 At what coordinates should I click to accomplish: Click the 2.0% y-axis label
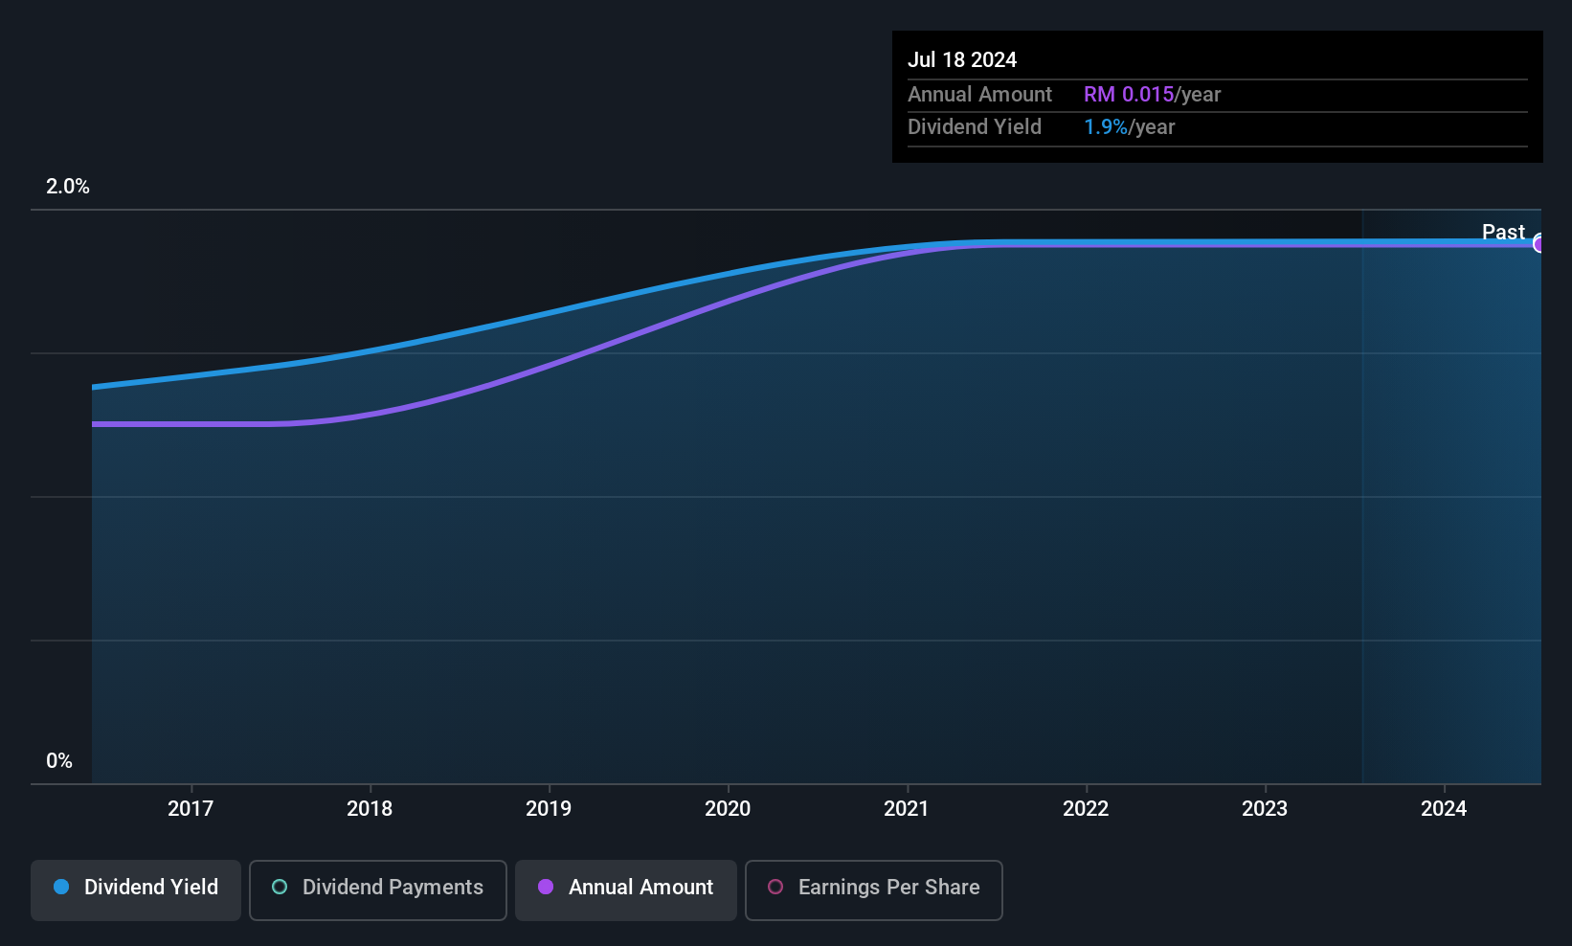68,187
